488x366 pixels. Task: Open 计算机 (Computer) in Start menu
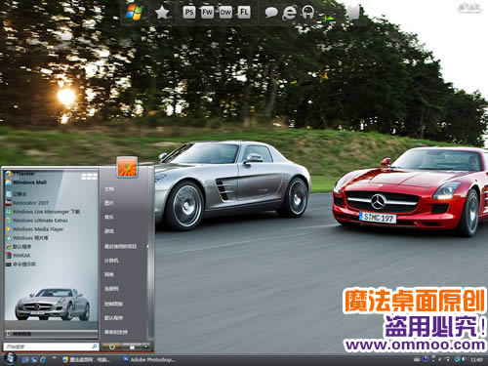pos(111,261)
